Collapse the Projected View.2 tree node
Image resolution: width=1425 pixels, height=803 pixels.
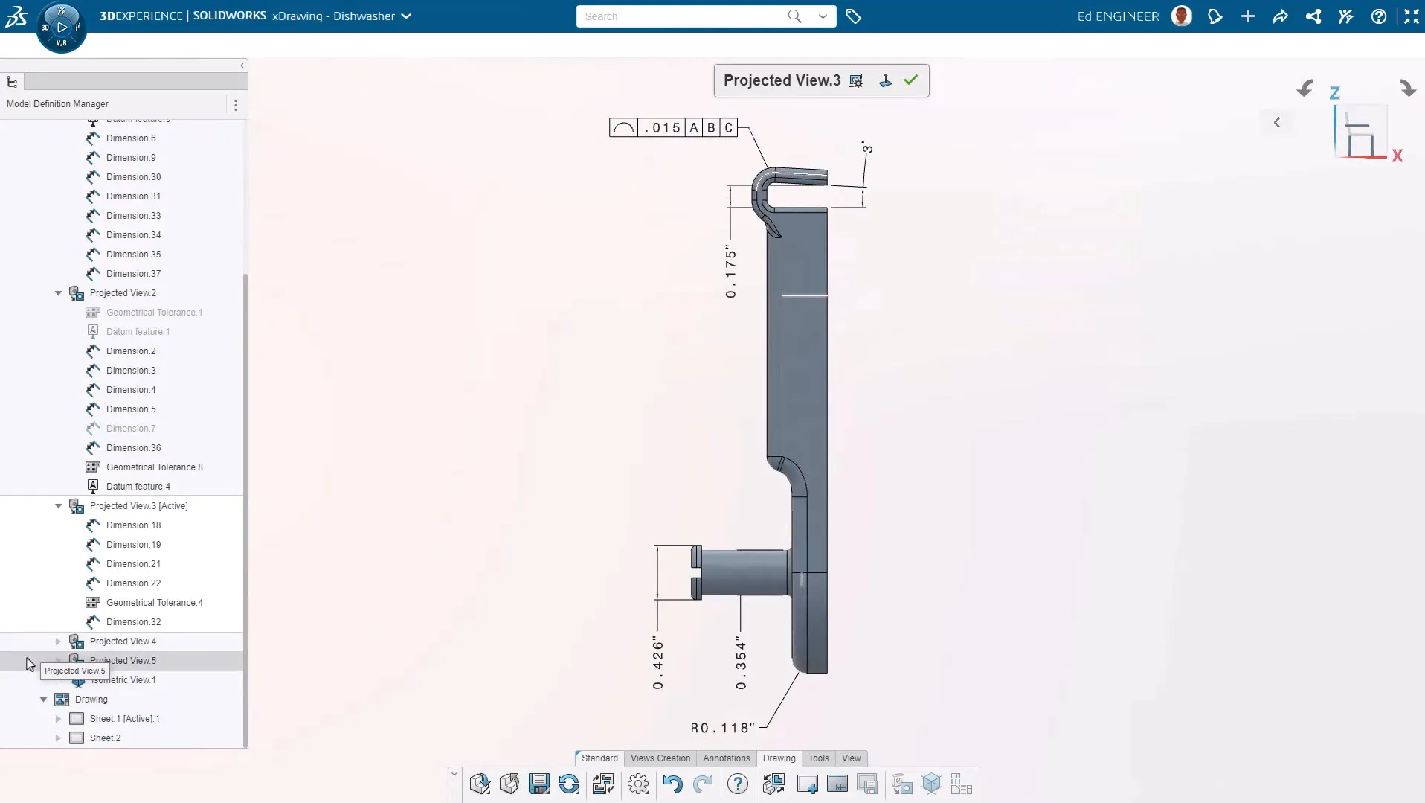(x=58, y=293)
